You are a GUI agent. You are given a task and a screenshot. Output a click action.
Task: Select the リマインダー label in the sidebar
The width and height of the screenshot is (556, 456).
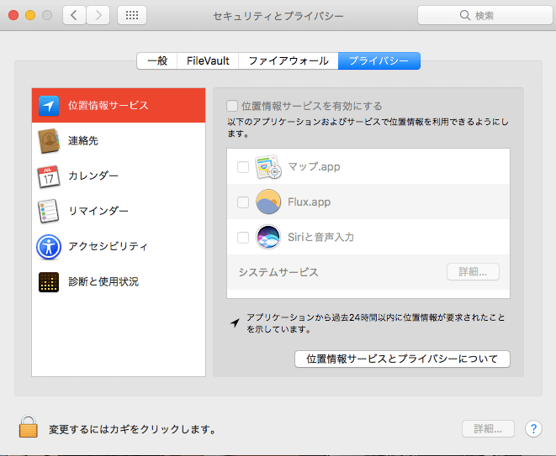coord(98,211)
